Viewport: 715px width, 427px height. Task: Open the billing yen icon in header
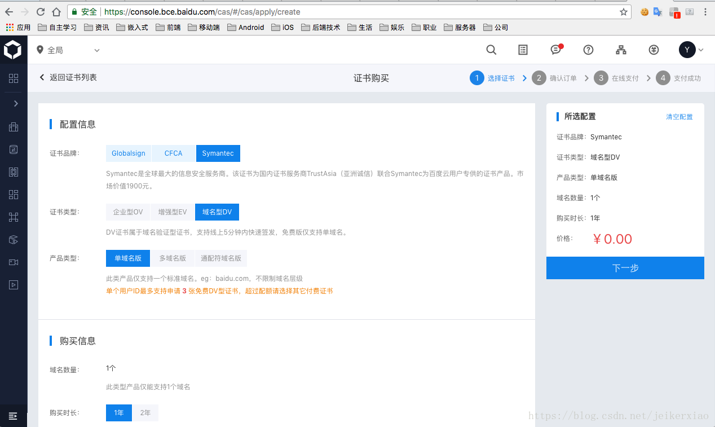point(654,50)
